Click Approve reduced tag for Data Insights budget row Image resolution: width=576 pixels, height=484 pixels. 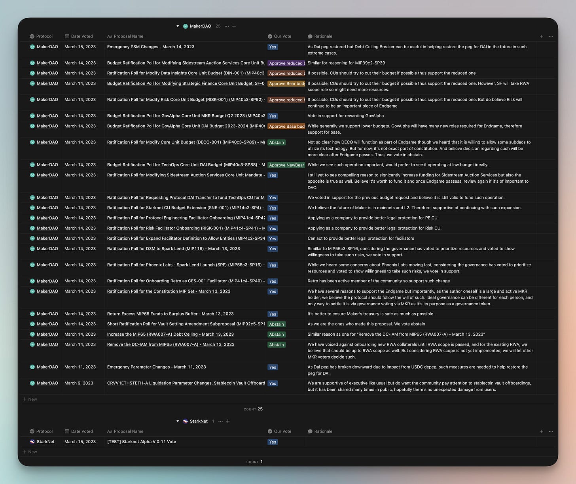coord(286,74)
